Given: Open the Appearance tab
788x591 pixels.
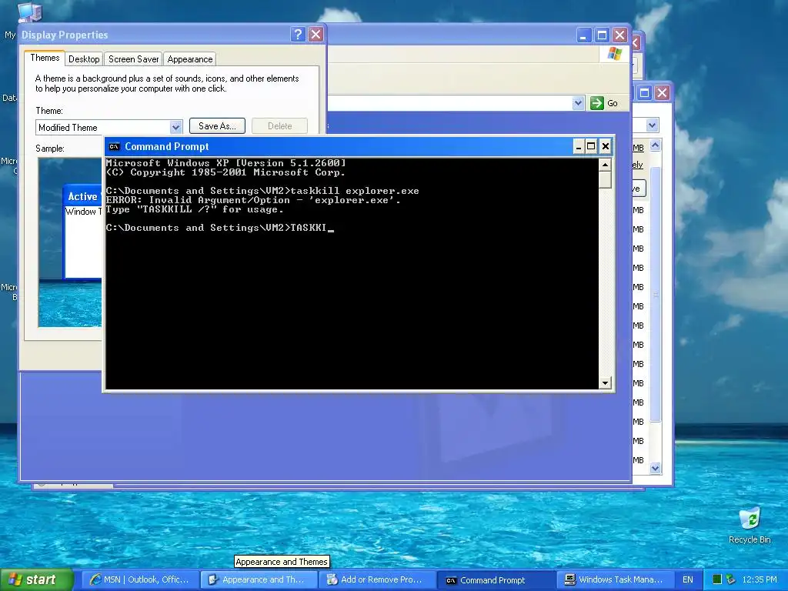Looking at the screenshot, I should pyautogui.click(x=190, y=58).
